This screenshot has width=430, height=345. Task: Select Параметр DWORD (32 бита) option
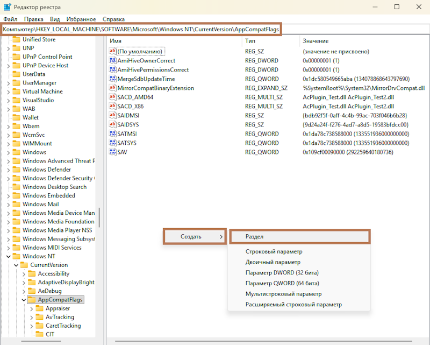[282, 272]
